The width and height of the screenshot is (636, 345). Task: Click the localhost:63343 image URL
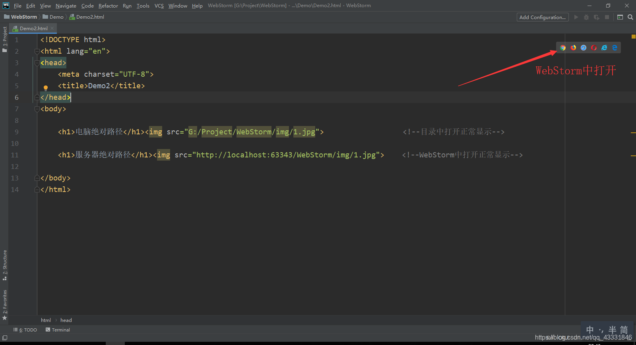point(286,155)
